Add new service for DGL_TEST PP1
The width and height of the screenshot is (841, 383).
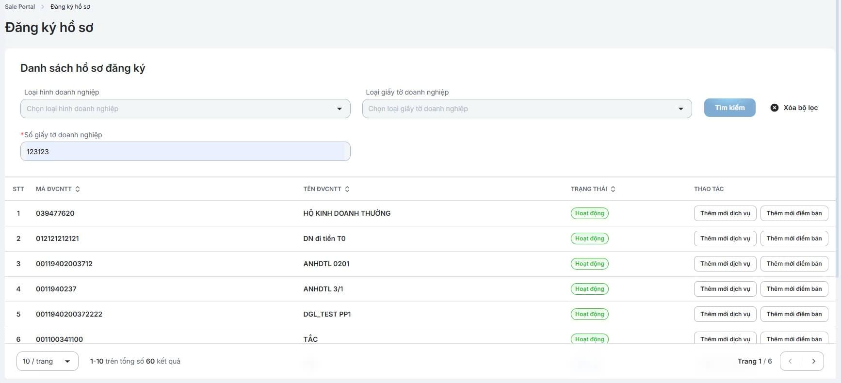pyautogui.click(x=725, y=314)
